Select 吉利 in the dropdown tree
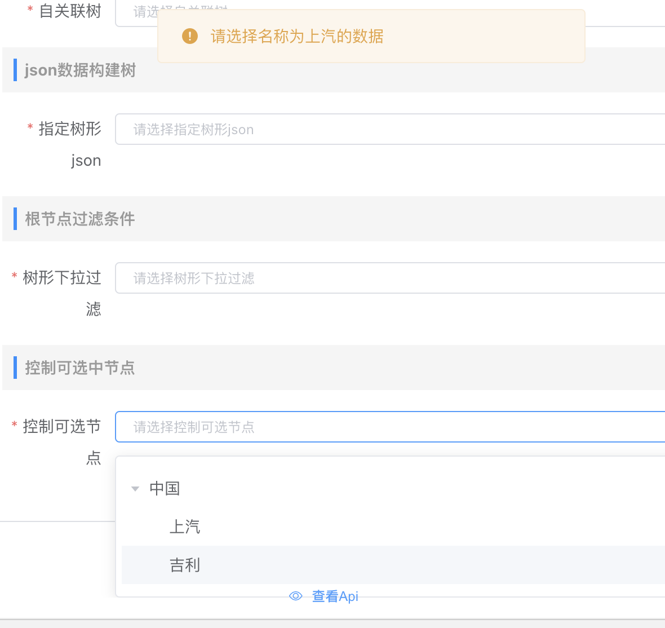The image size is (665, 628). click(x=185, y=565)
